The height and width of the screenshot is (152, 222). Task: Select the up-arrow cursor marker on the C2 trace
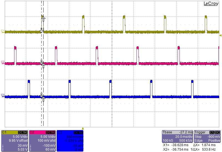pos(44,65)
